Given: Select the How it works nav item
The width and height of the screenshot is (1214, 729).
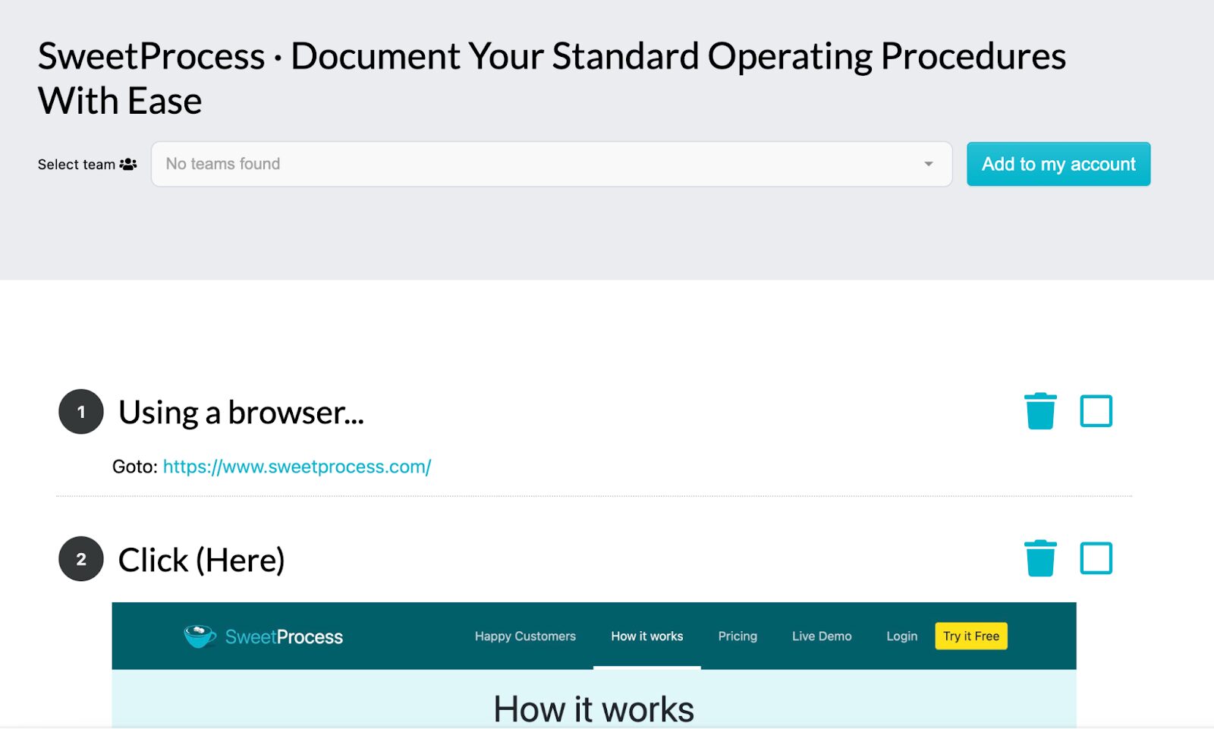Looking at the screenshot, I should pyautogui.click(x=646, y=636).
